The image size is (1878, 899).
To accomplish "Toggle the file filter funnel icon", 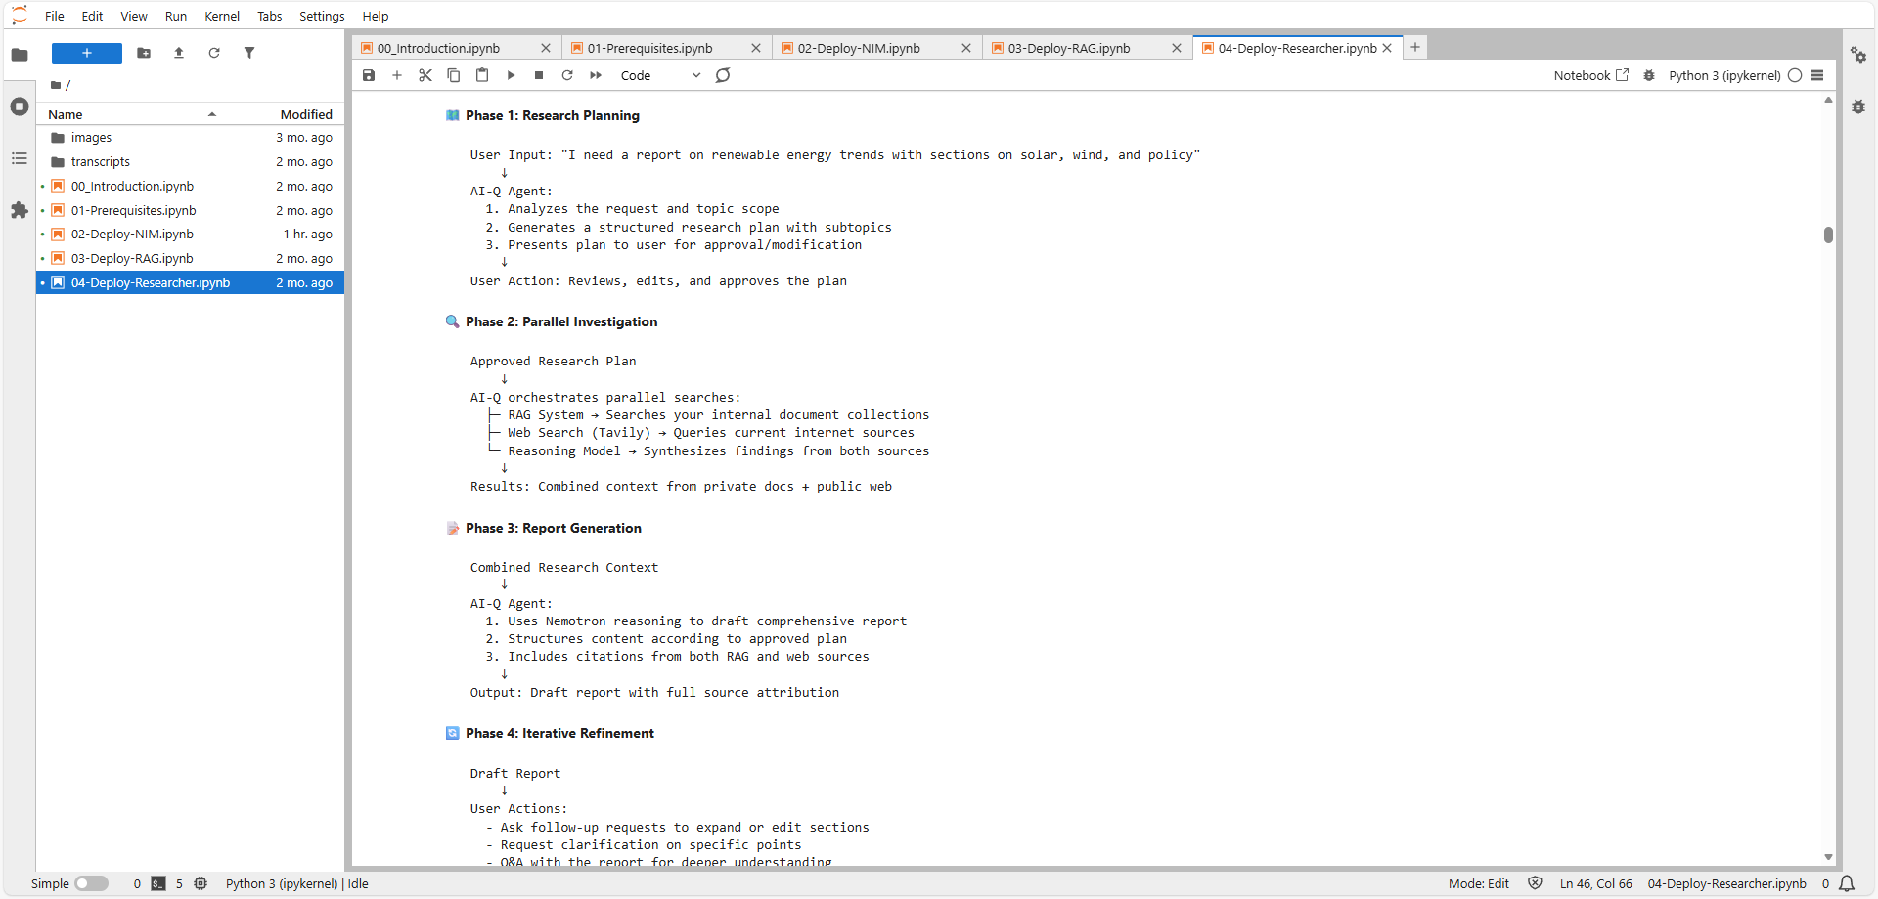I will (249, 53).
